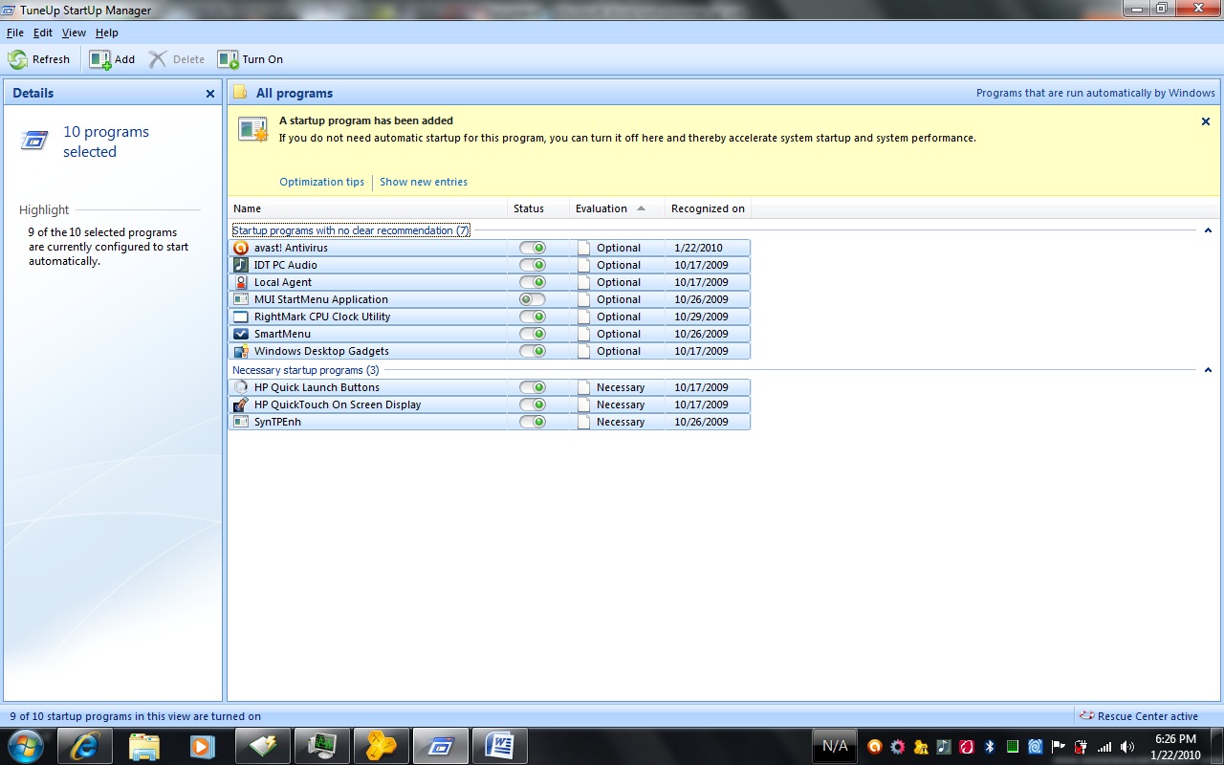Turn off avast! Antivirus startup toggle
Image resolution: width=1224 pixels, height=765 pixels.
[533, 248]
